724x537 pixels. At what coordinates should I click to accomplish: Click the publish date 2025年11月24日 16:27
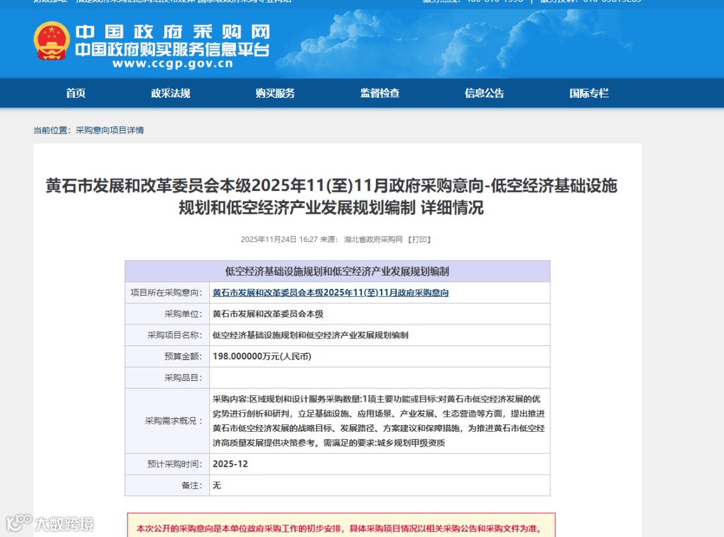[280, 239]
